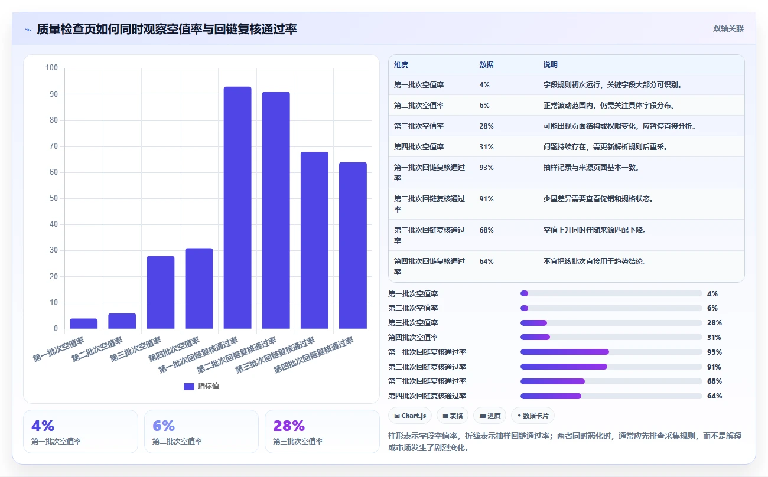Click the 指标值 legend label

(x=209, y=386)
